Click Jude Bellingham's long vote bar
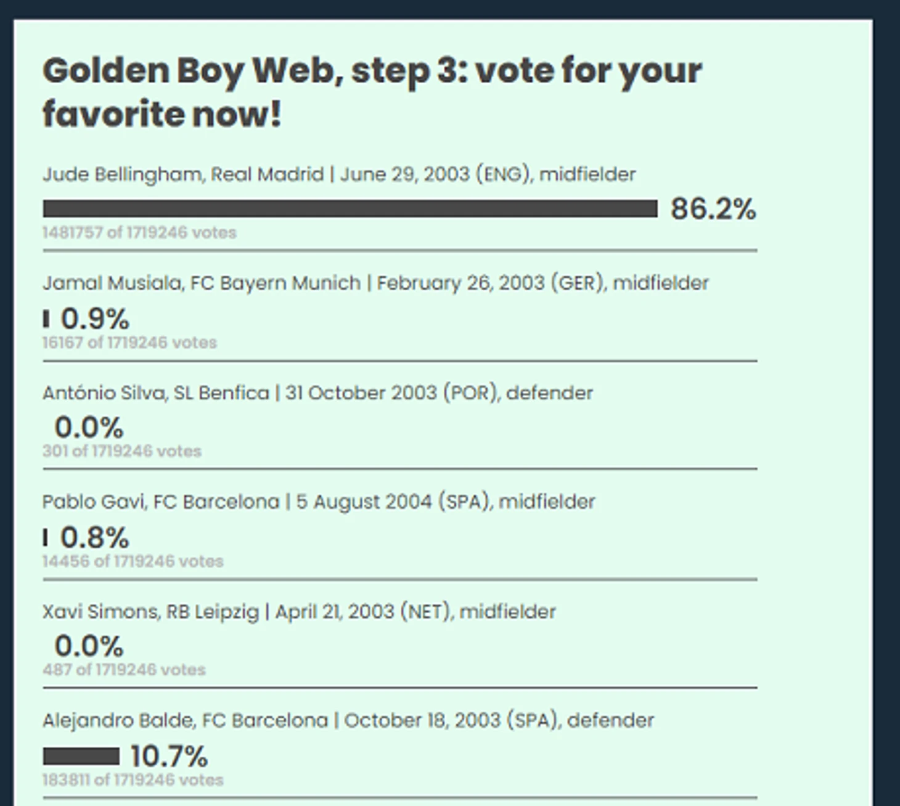The image size is (900, 806). coord(350,209)
